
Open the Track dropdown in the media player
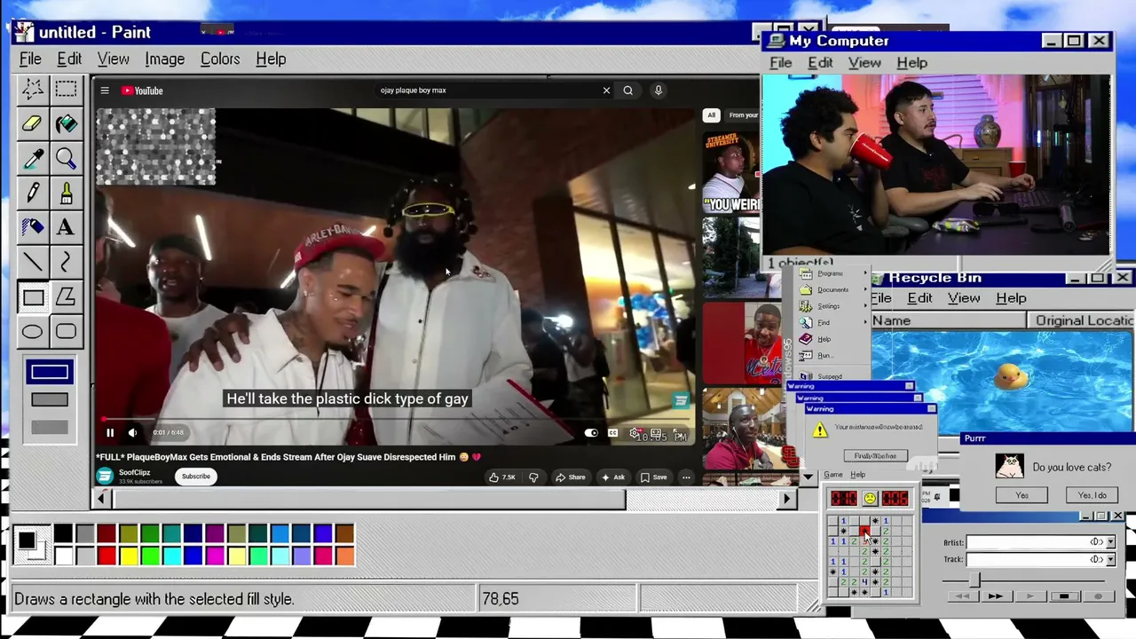[1109, 559]
